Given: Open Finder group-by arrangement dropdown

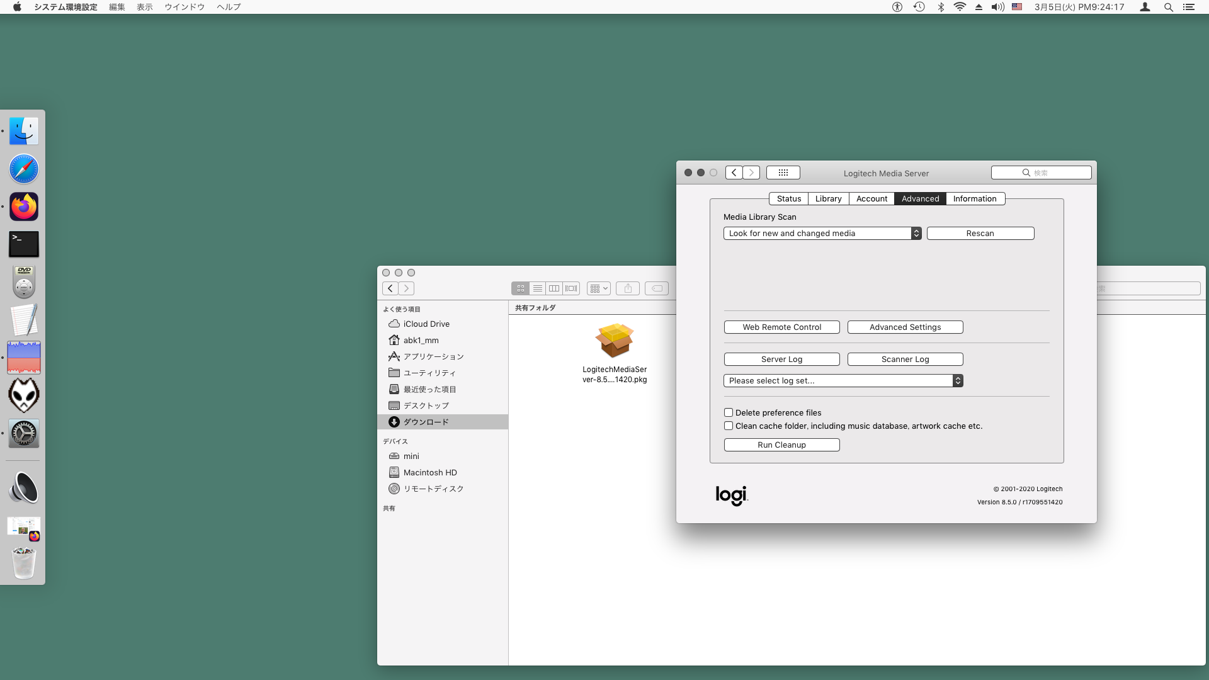Looking at the screenshot, I should pyautogui.click(x=598, y=288).
